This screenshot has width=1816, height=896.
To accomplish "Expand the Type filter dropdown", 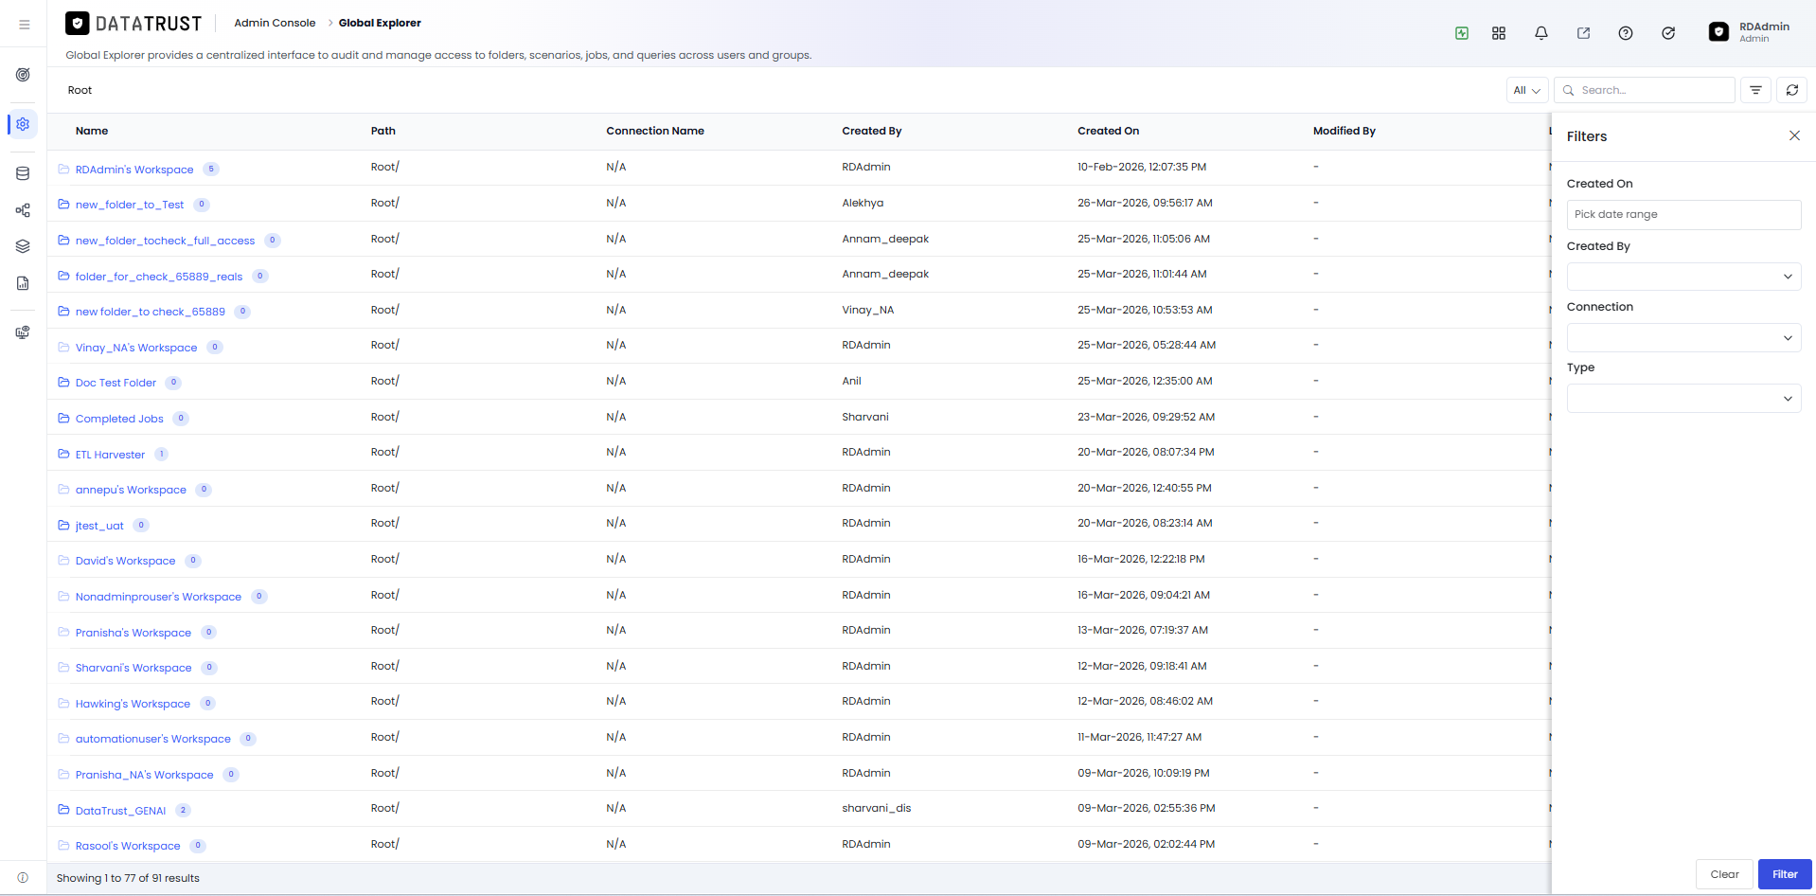I will coord(1683,399).
